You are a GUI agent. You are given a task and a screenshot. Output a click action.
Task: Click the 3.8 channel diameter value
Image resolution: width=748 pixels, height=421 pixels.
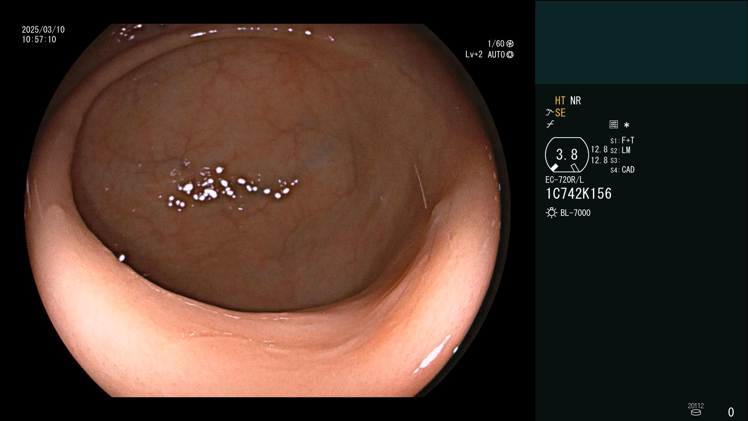[x=567, y=154]
